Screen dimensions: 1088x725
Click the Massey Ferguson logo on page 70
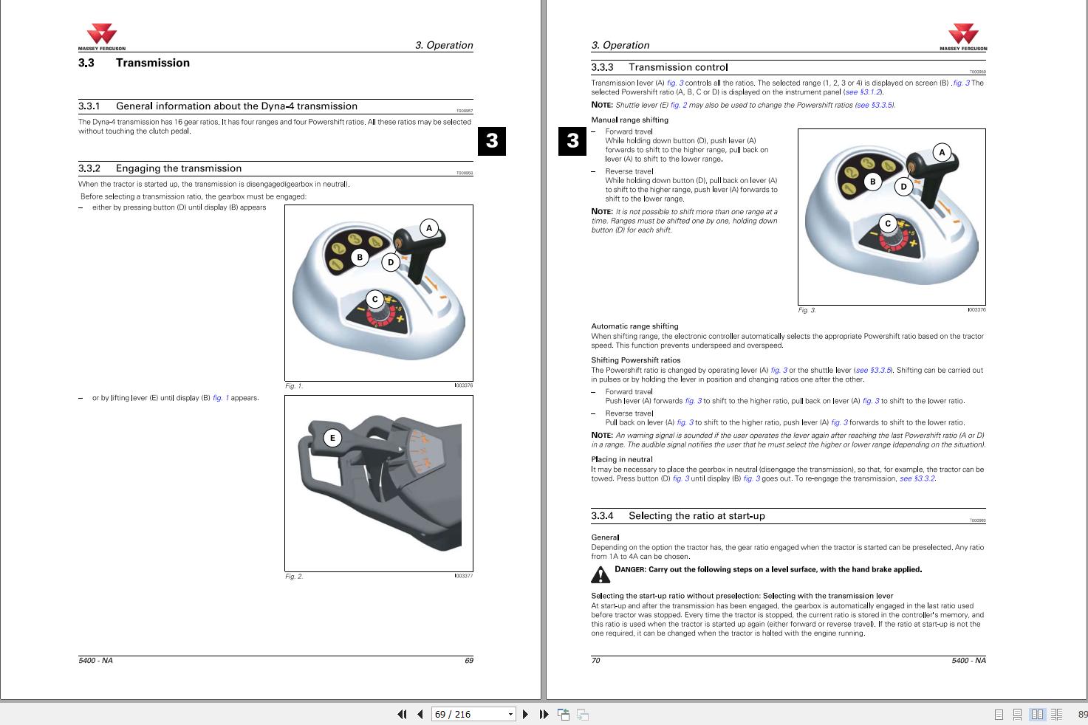click(x=962, y=38)
